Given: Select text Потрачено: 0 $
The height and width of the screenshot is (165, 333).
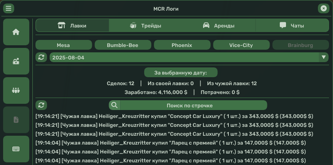Looking at the screenshot, I should [x=220, y=92].
